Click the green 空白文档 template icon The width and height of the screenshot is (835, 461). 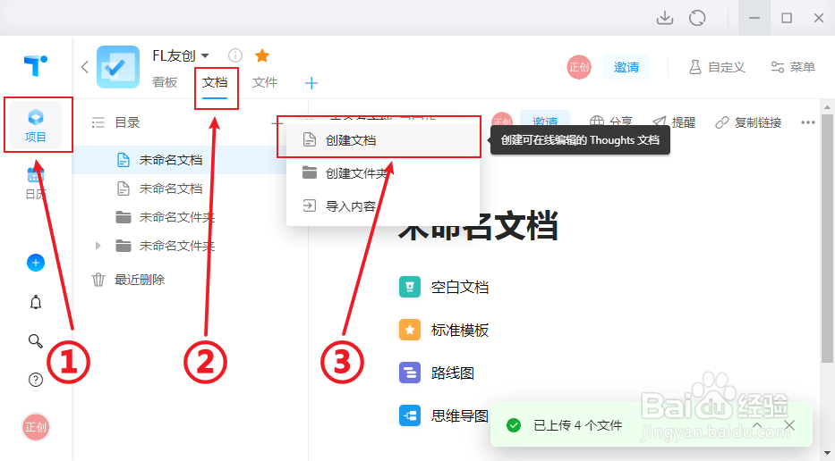[410, 287]
